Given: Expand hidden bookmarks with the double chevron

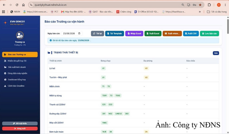Looking at the screenshot, I should coord(200,12).
